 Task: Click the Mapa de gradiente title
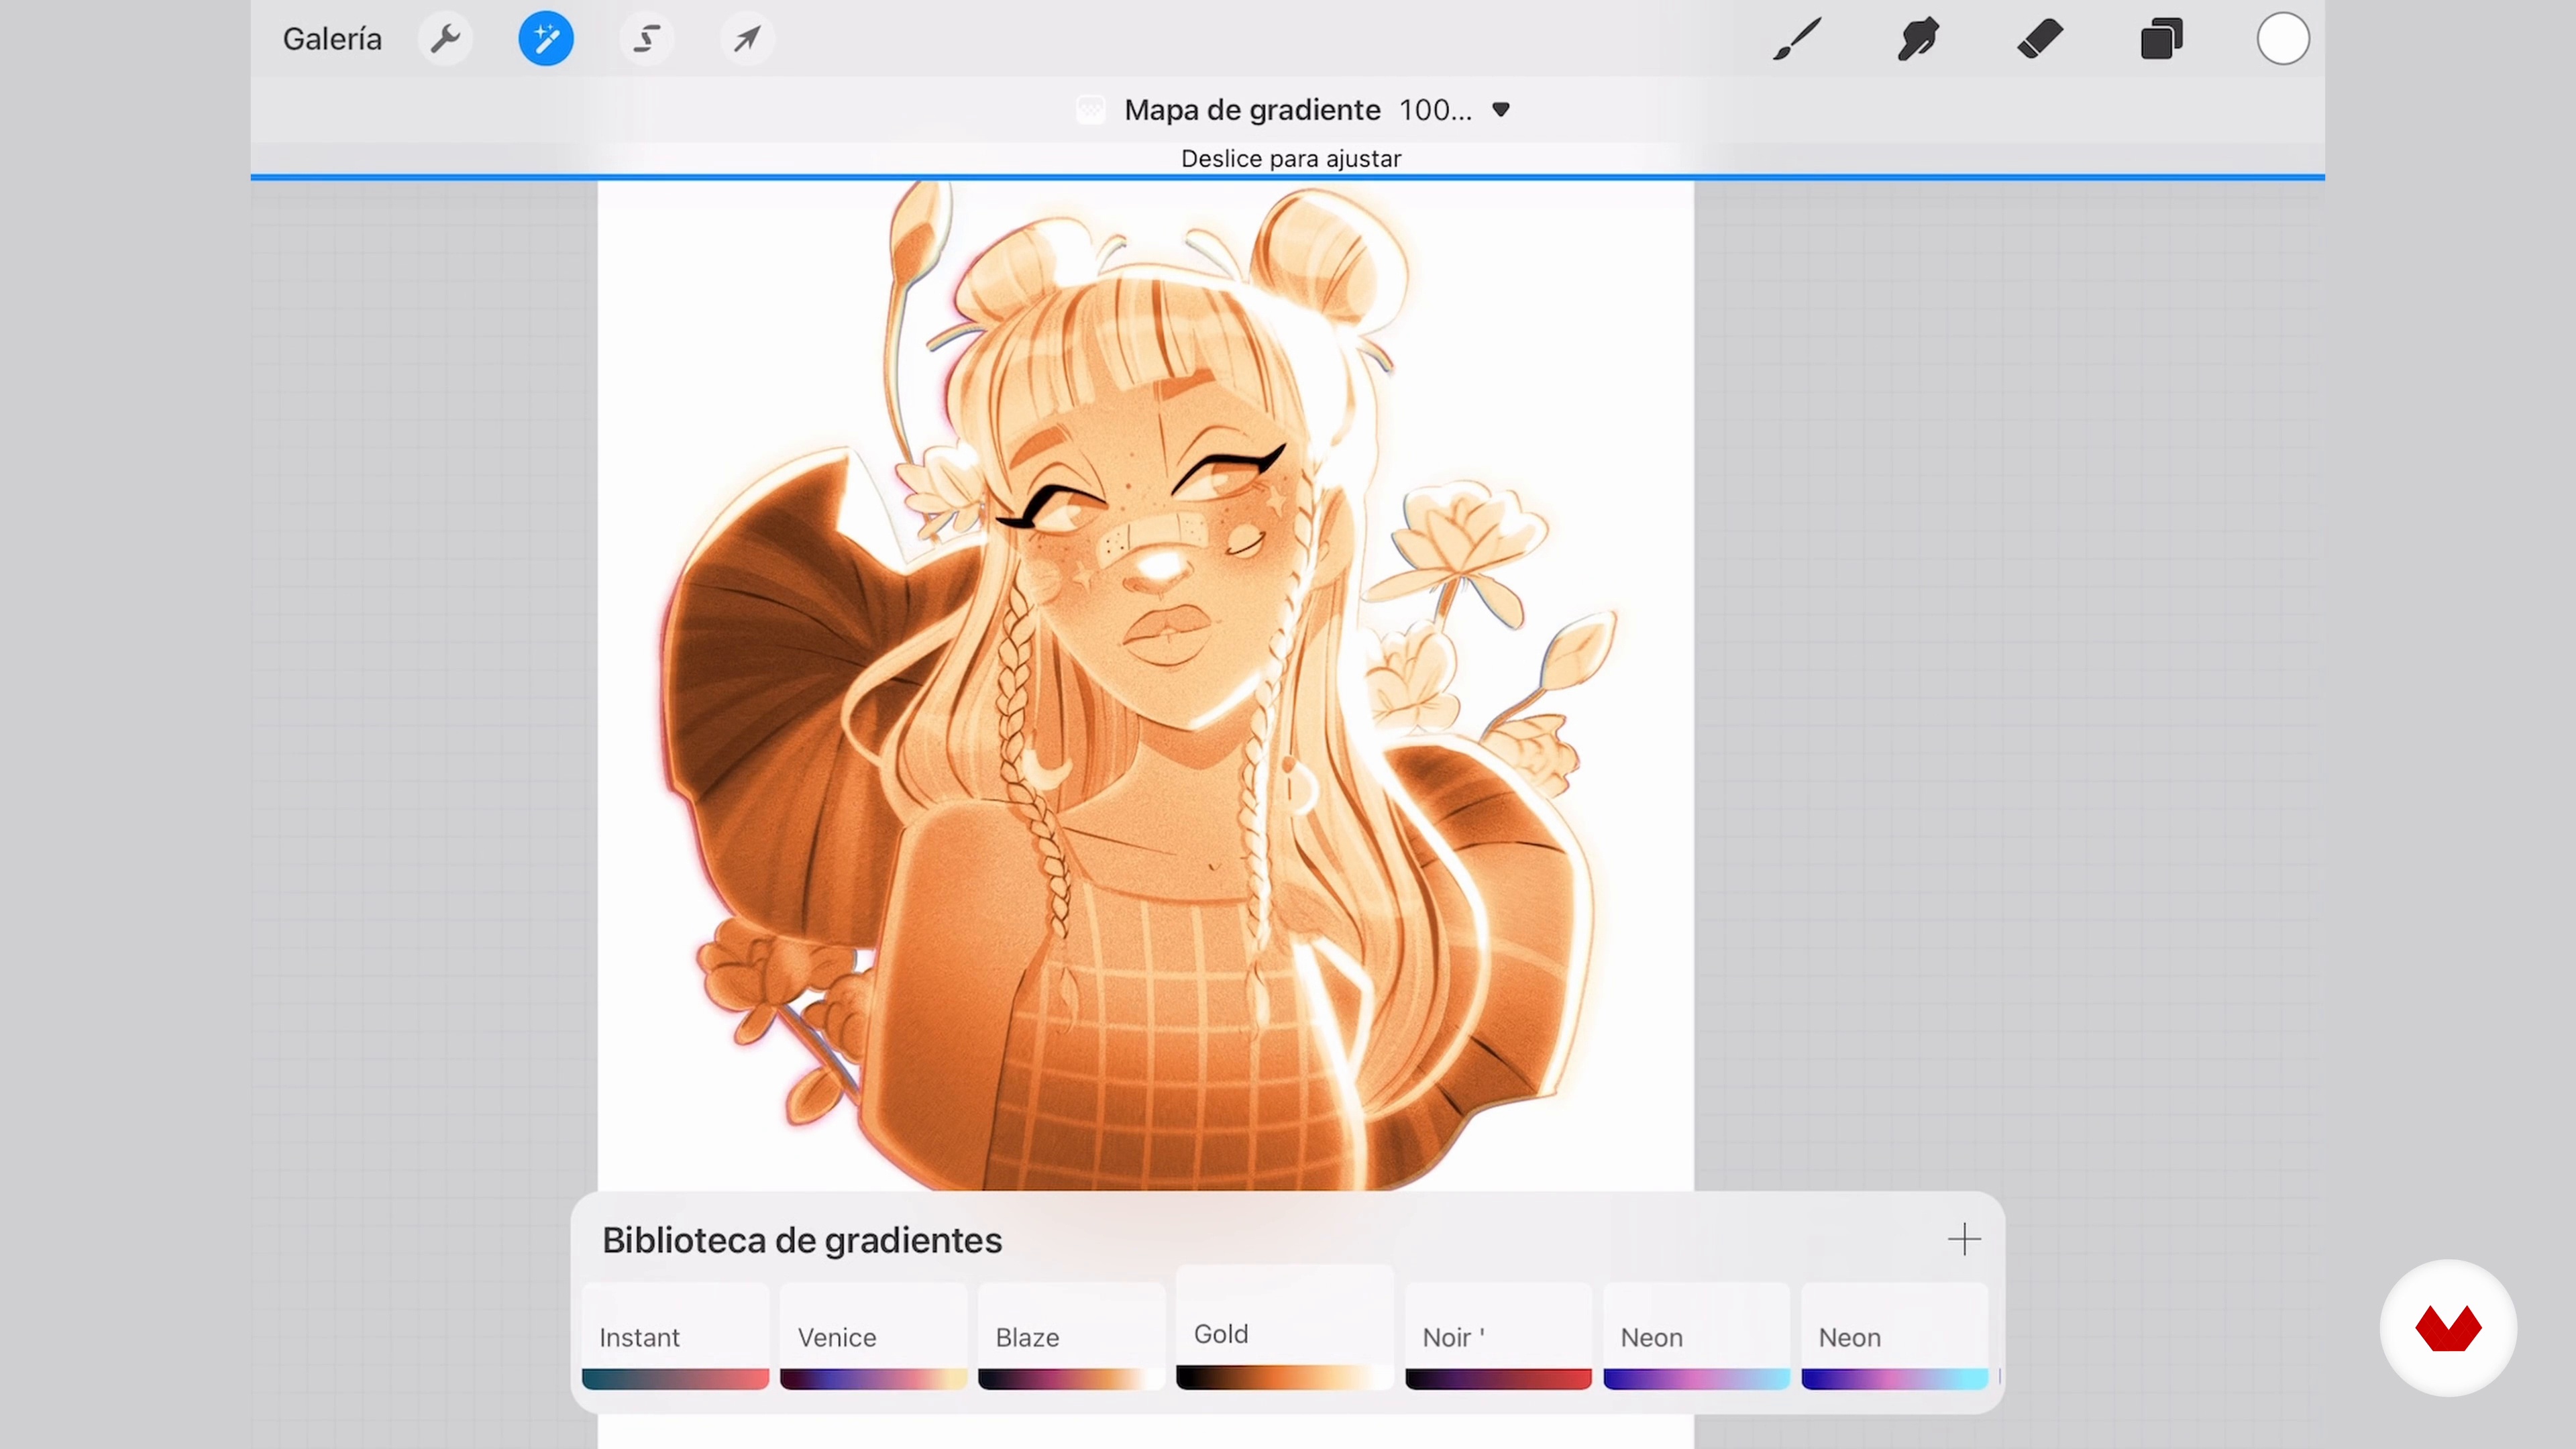1252,110
